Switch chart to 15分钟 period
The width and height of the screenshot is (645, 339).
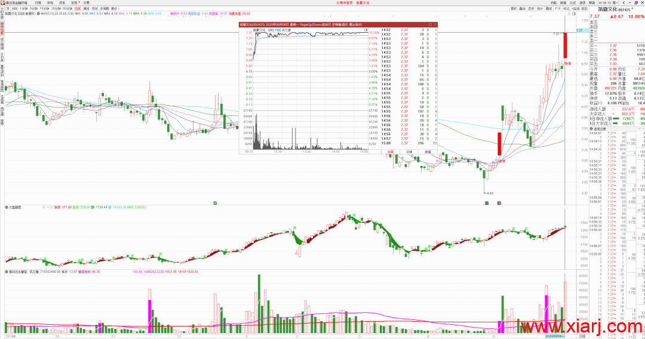(44, 8)
